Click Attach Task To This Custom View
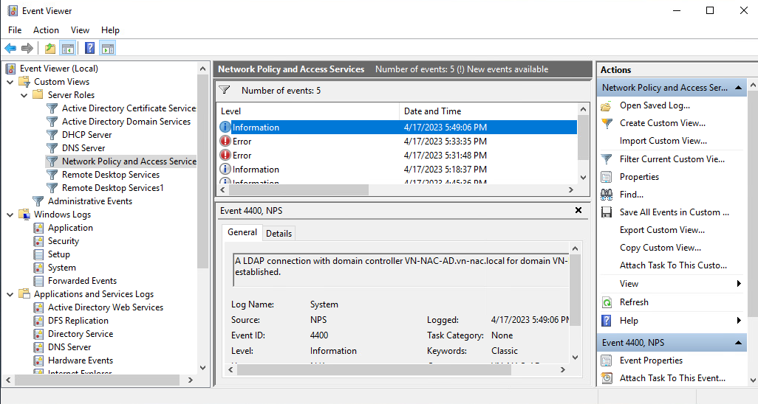 673,265
